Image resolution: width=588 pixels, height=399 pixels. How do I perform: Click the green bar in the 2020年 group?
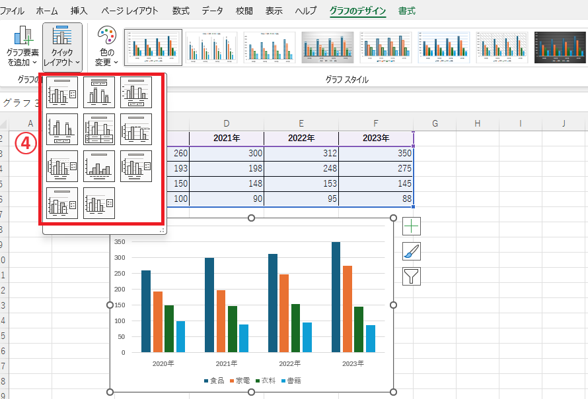click(x=169, y=329)
